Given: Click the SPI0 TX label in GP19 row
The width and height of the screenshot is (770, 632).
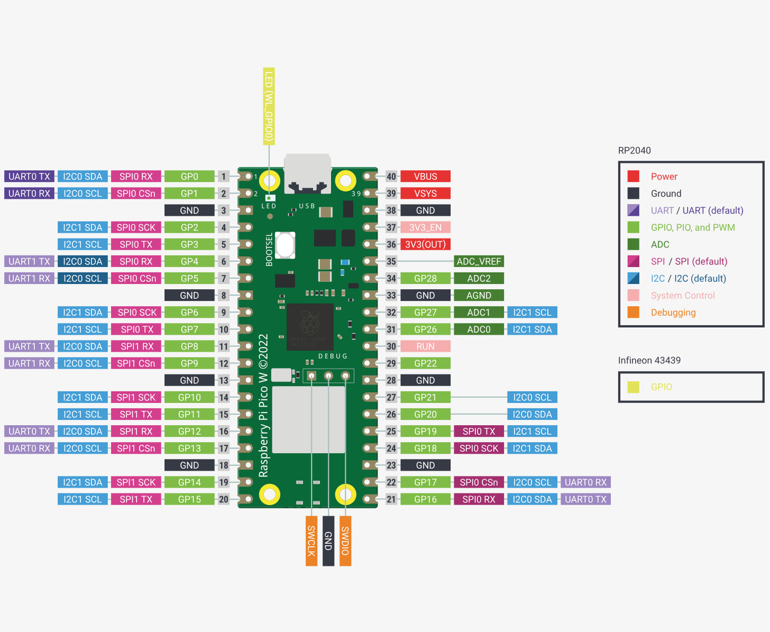Looking at the screenshot, I should pos(479,431).
